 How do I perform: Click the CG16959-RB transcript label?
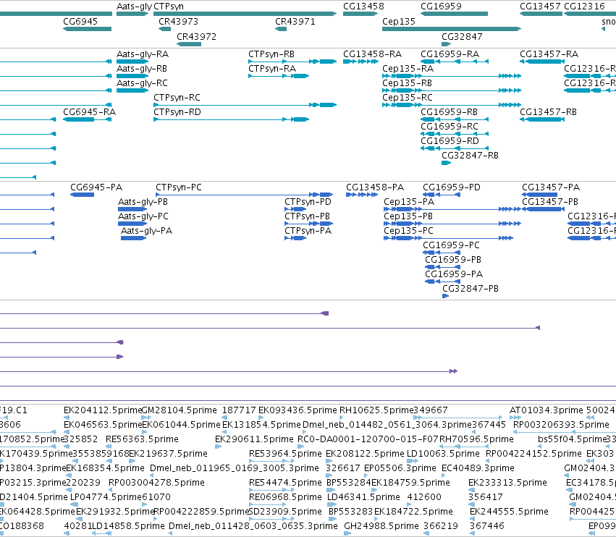449,112
